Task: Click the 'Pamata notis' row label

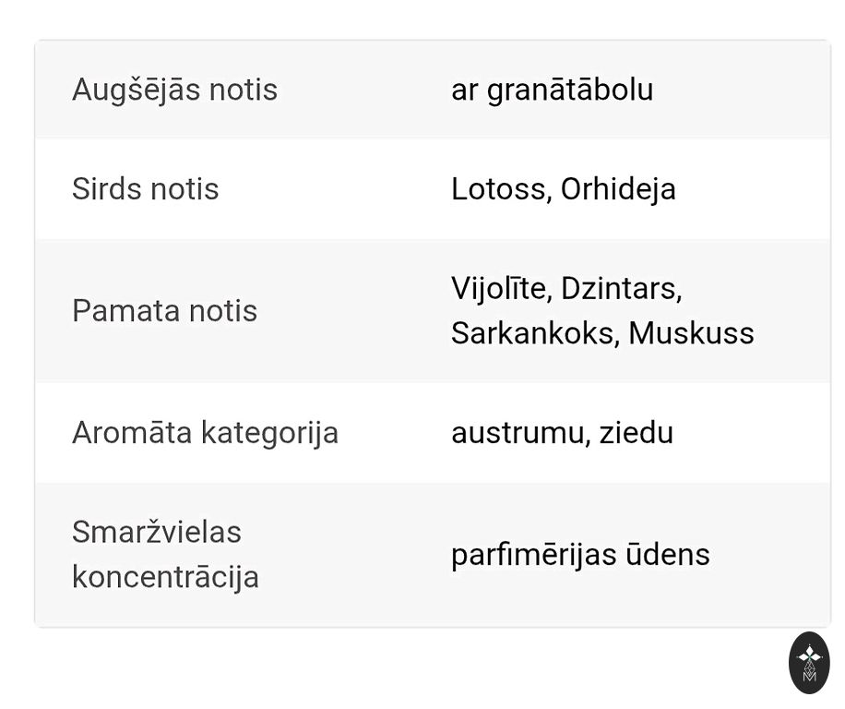Action: tap(164, 310)
